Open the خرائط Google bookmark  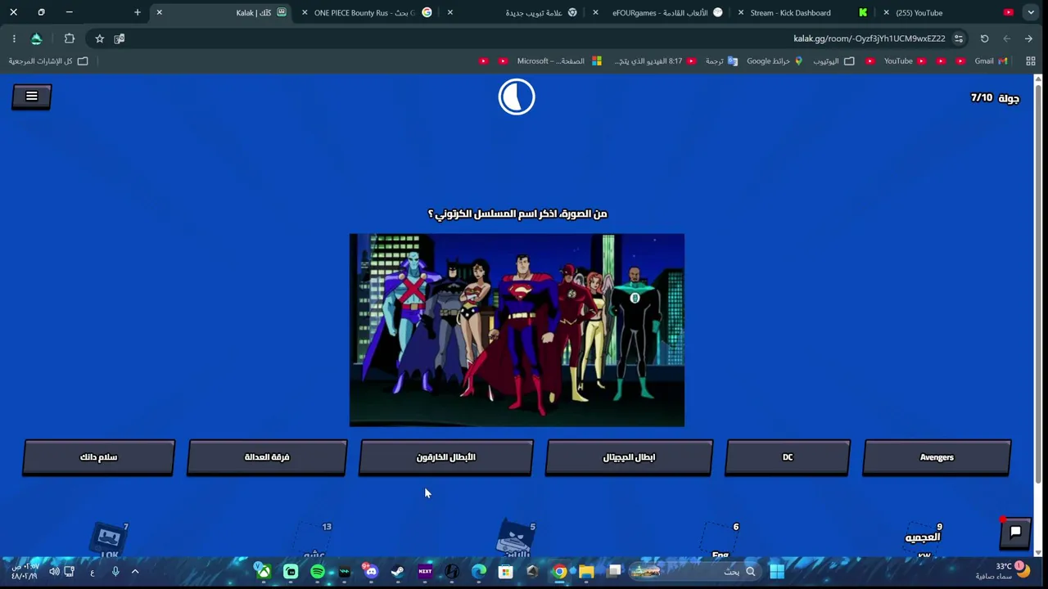tap(775, 61)
